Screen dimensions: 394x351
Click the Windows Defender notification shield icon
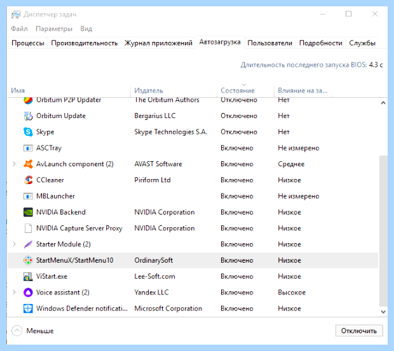click(28, 308)
